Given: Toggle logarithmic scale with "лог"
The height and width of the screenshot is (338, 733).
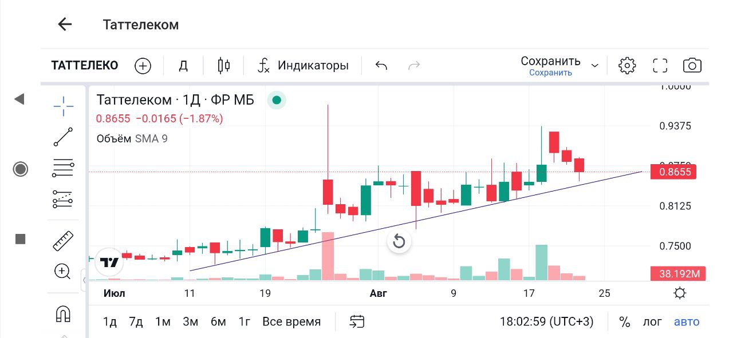Looking at the screenshot, I should pos(652,322).
